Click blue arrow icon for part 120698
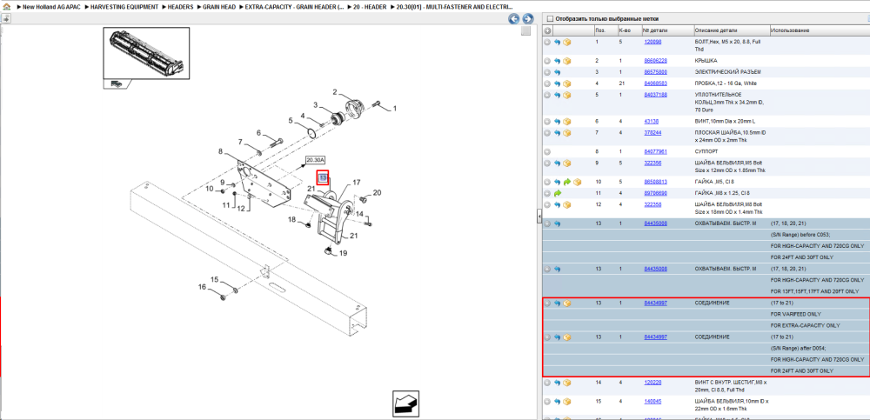Screen dimensions: 870x420 click(557, 42)
